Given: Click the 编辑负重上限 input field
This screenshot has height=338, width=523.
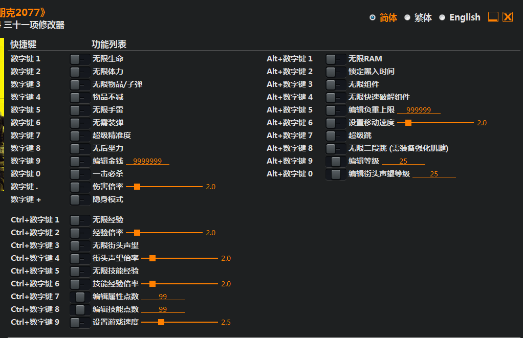Looking at the screenshot, I should (x=418, y=110).
